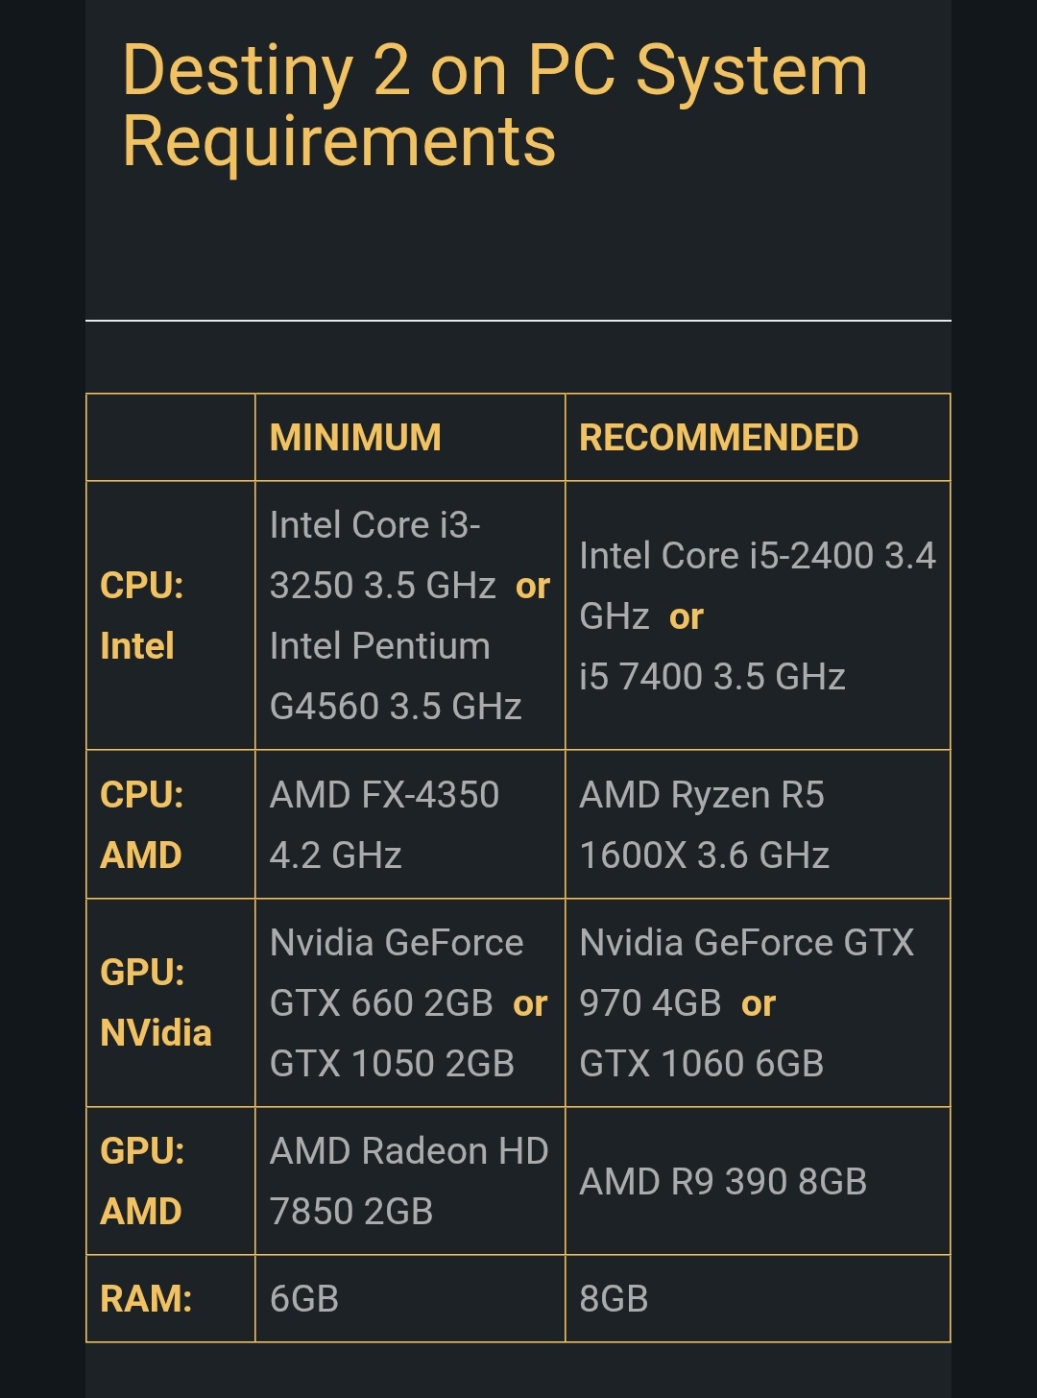Viewport: 1037px width, 1398px height.
Task: Select the Intel Core i5-2400 recommended cell
Action: [x=757, y=615]
